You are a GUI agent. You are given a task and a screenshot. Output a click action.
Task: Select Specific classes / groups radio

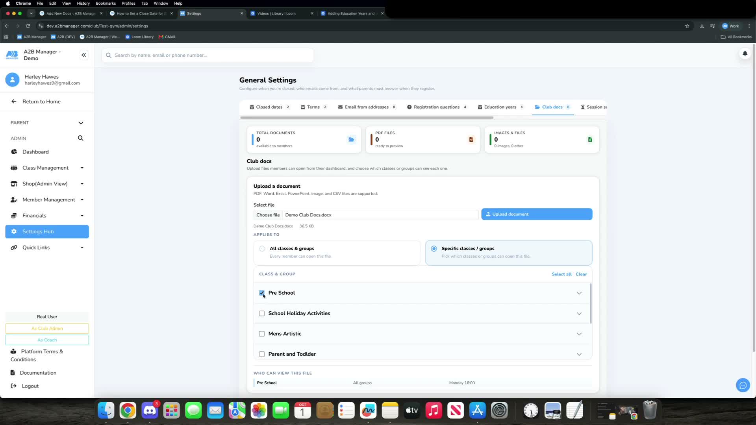pyautogui.click(x=434, y=249)
